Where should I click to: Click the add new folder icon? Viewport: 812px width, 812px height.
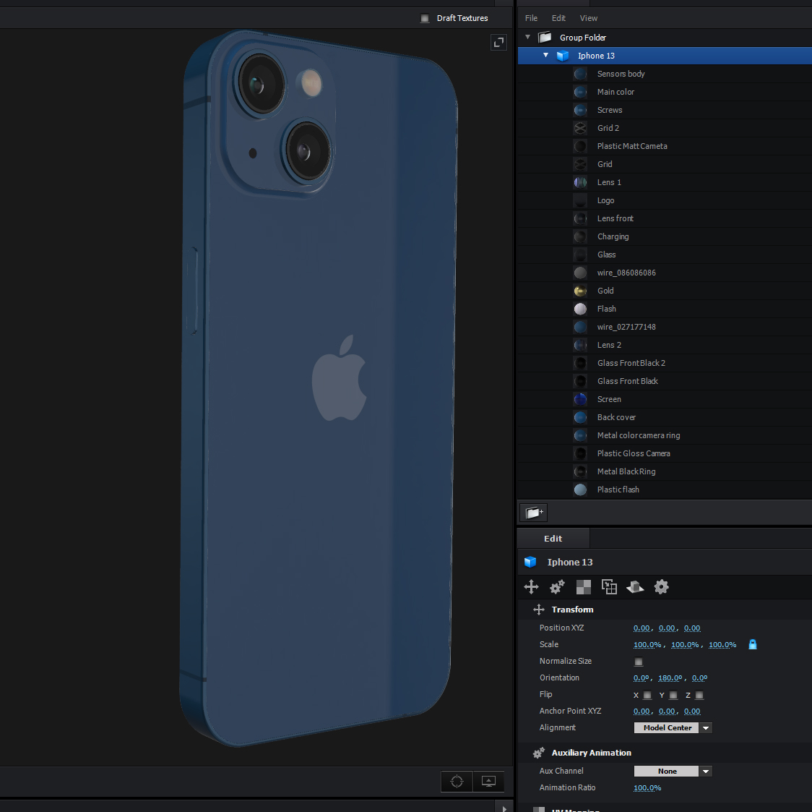click(x=534, y=513)
